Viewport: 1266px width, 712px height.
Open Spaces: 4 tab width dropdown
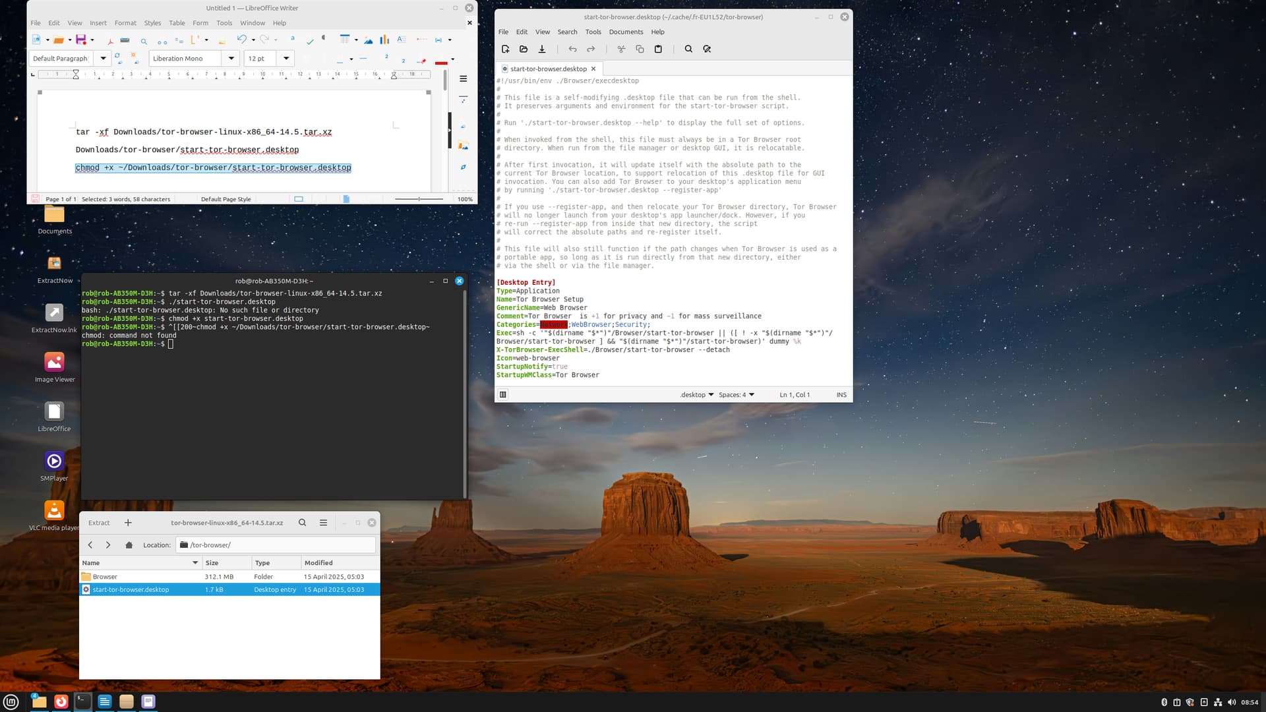[737, 395]
